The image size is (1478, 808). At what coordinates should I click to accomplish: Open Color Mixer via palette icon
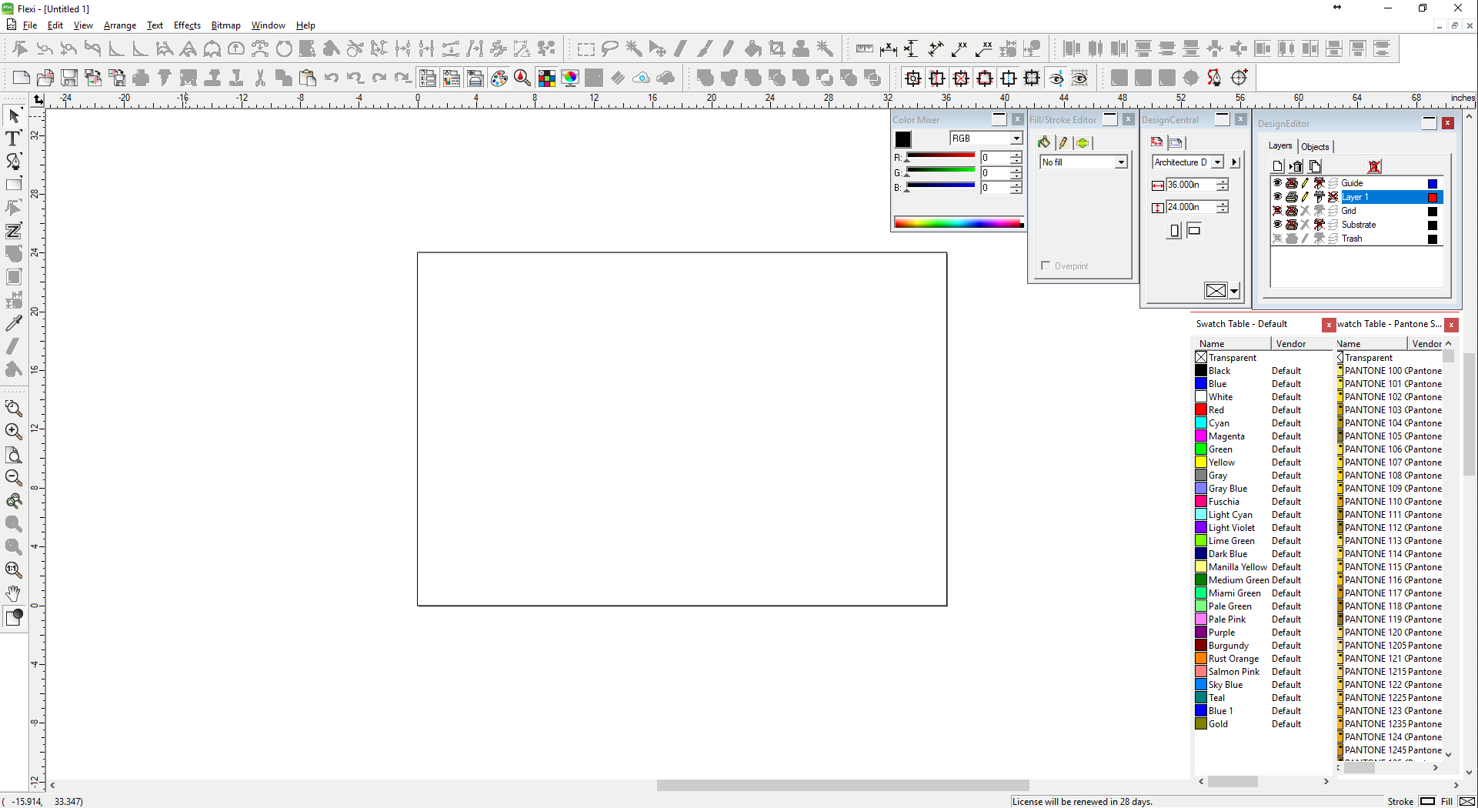pyautogui.click(x=499, y=78)
